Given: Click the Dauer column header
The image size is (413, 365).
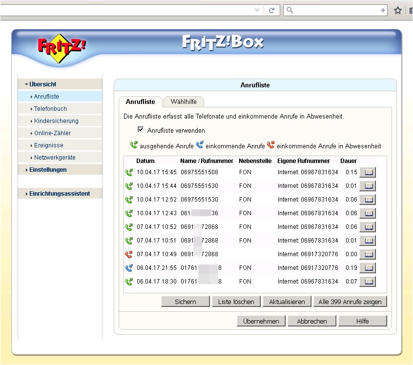Looking at the screenshot, I should [x=349, y=161].
